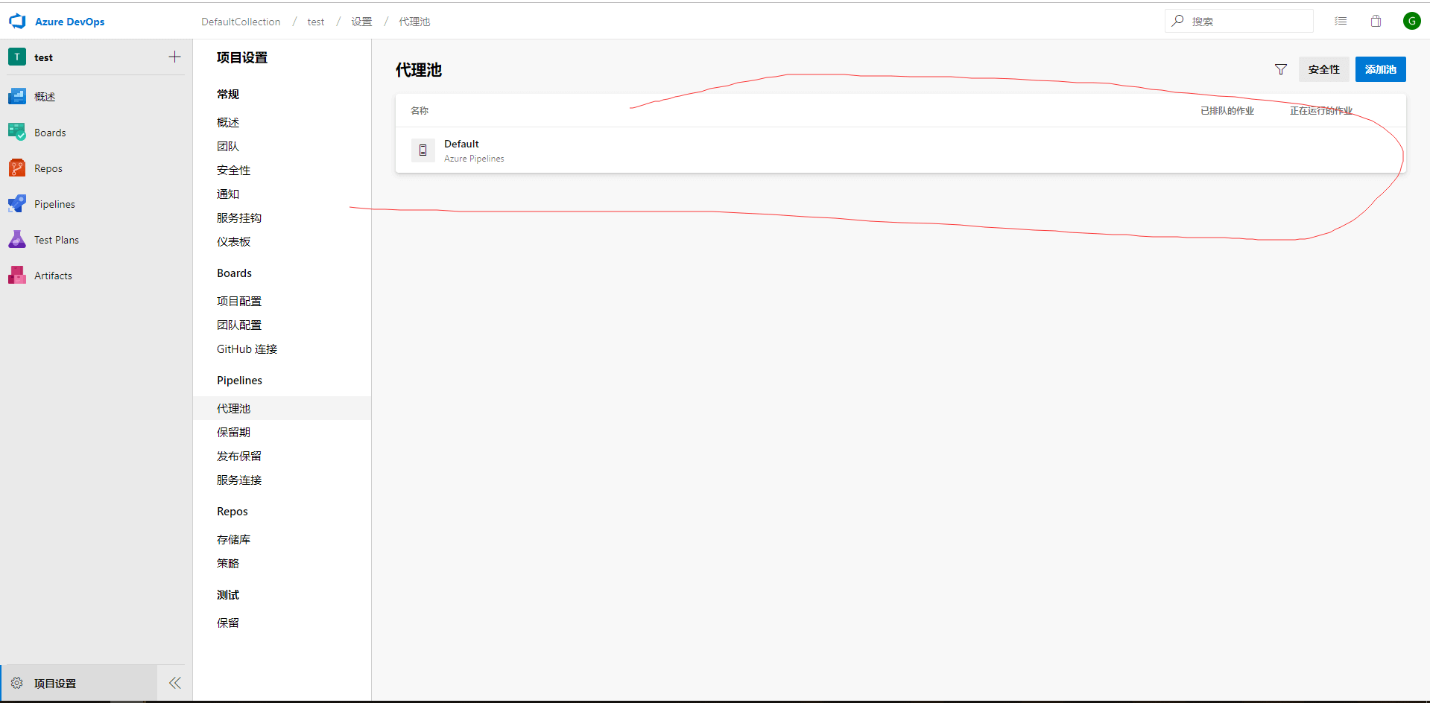Open the work items list icon
This screenshot has width=1430, height=703.
tap(1341, 22)
